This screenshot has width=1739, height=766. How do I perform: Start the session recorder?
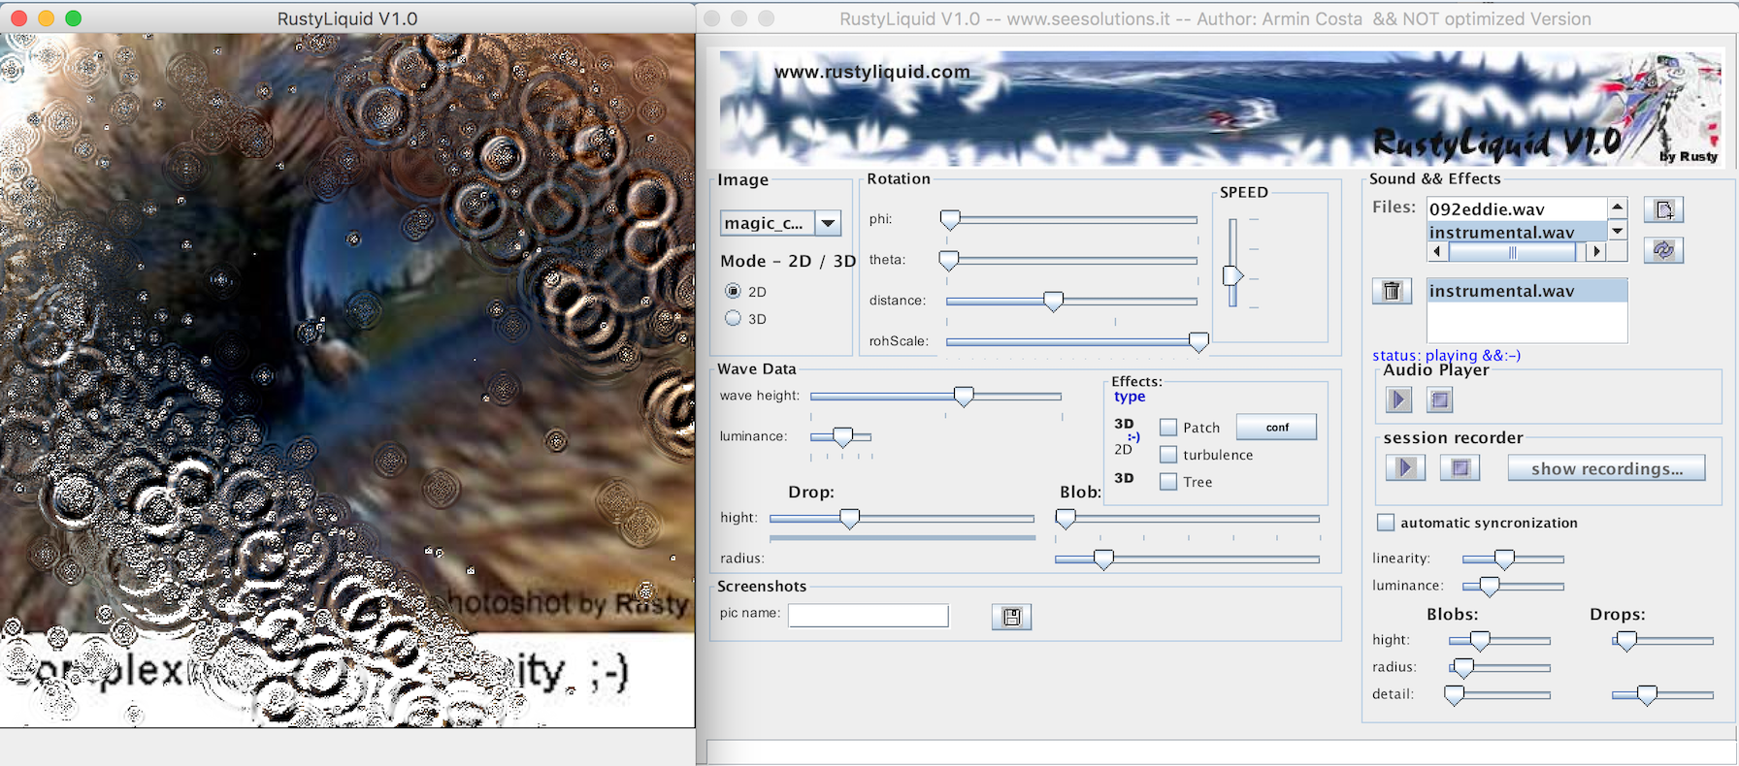click(1405, 468)
